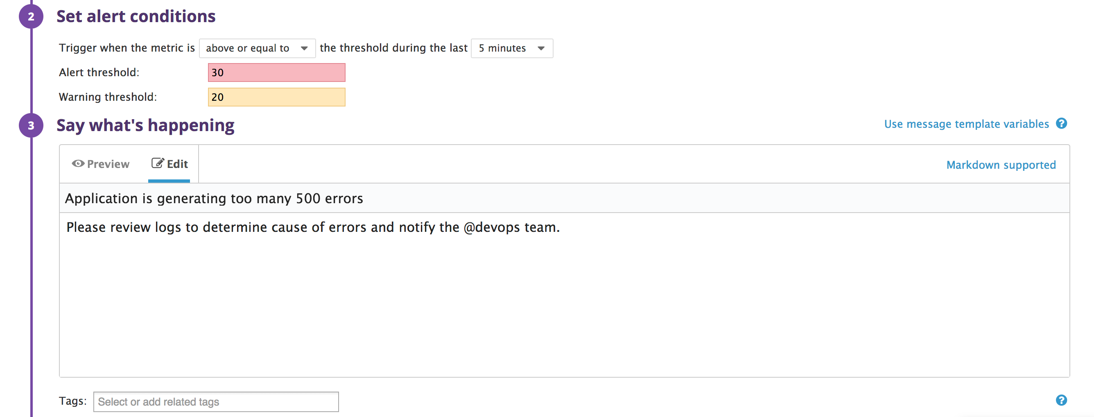1094x417 pixels.
Task: Focus the 'Select or add related tags' input
Action: [x=216, y=402]
